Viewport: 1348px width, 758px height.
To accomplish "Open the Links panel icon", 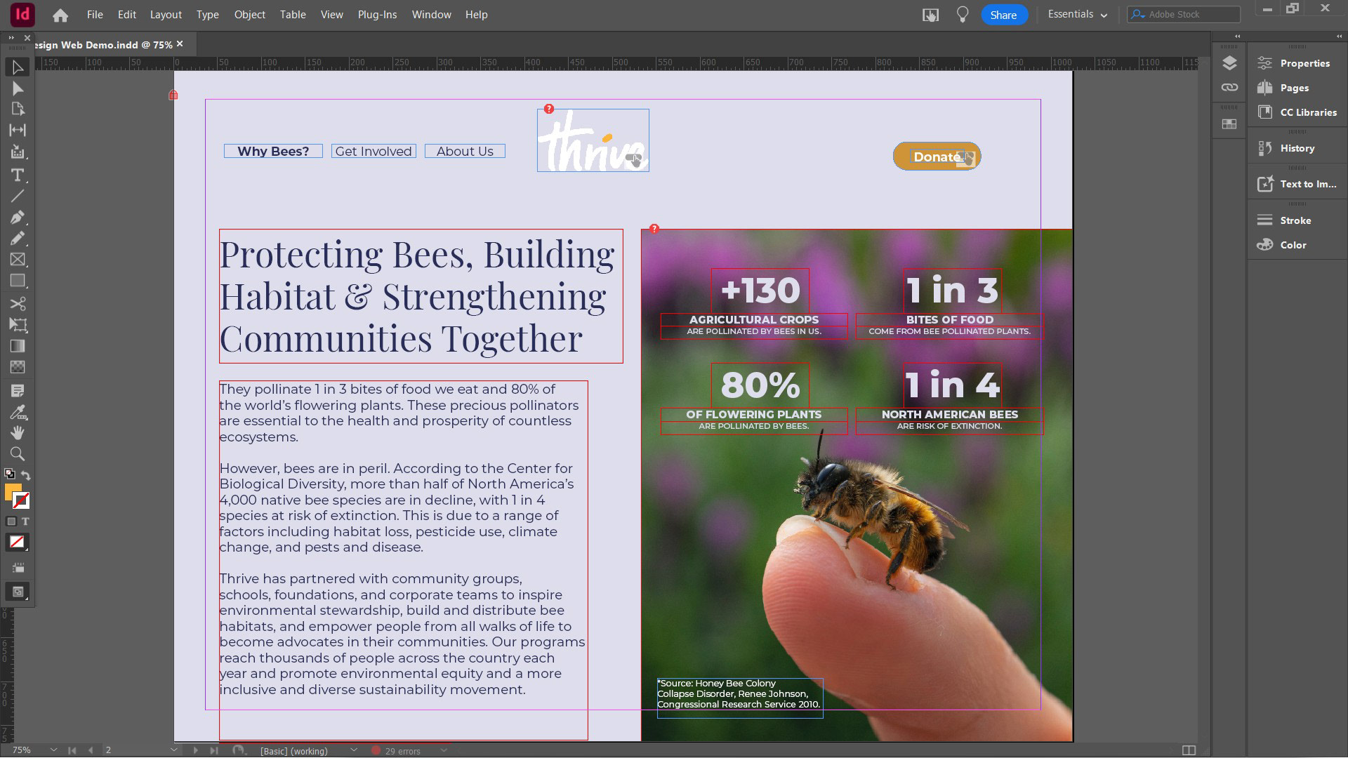I will pyautogui.click(x=1229, y=88).
